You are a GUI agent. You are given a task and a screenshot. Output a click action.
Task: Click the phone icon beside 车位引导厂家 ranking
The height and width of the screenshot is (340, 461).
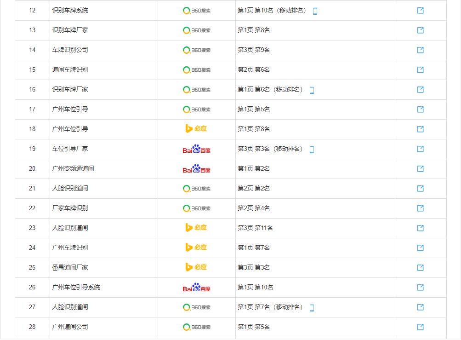tap(312, 149)
